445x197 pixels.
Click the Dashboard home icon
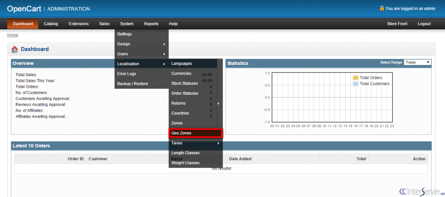coord(14,49)
